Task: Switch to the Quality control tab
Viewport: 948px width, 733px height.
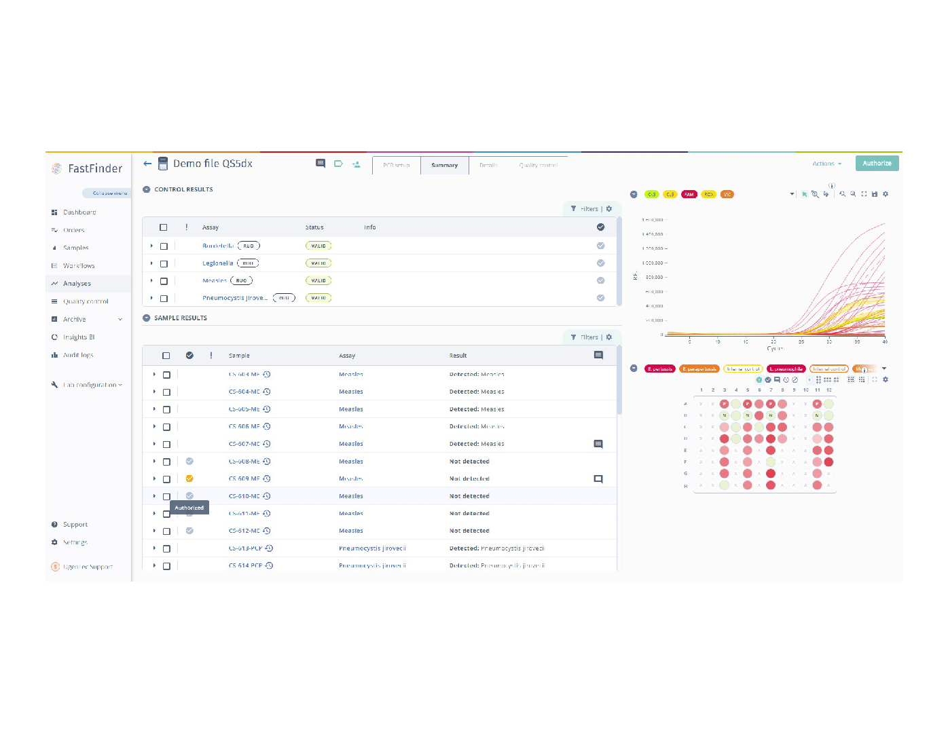Action: coord(538,165)
